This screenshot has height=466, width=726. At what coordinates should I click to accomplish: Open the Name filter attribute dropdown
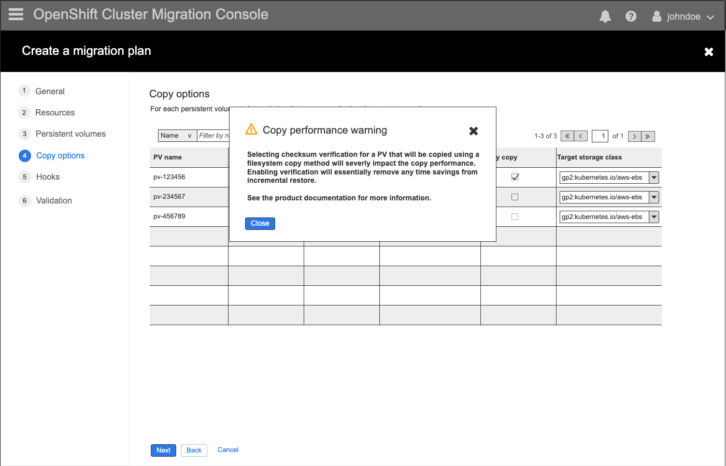[x=177, y=135]
